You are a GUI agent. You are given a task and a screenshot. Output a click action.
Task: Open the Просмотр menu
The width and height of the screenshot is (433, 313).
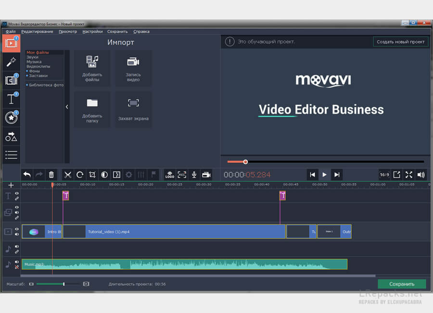(68, 31)
